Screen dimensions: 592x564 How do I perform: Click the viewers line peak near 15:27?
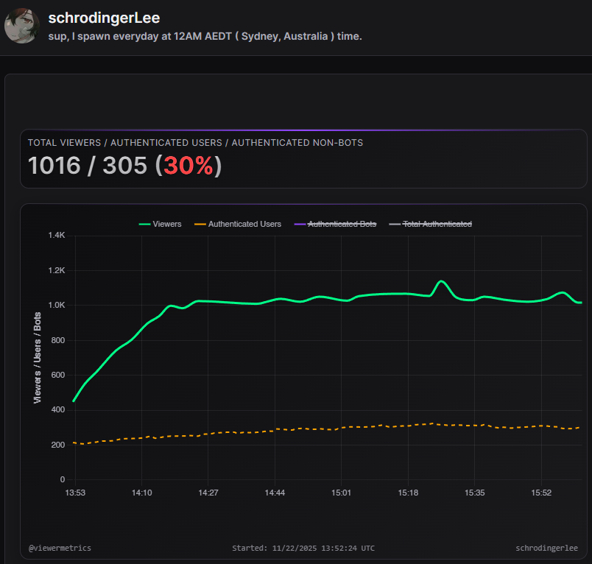click(x=441, y=281)
